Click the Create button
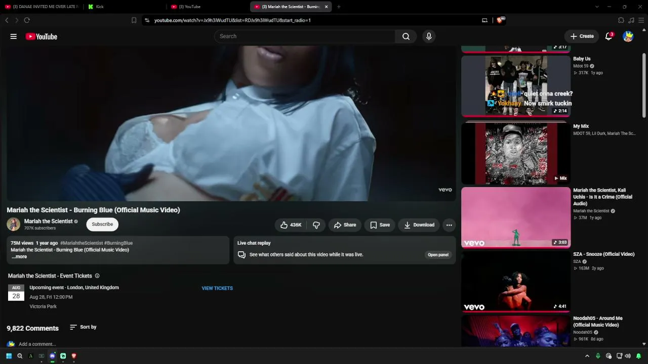The height and width of the screenshot is (364, 648). 582,36
